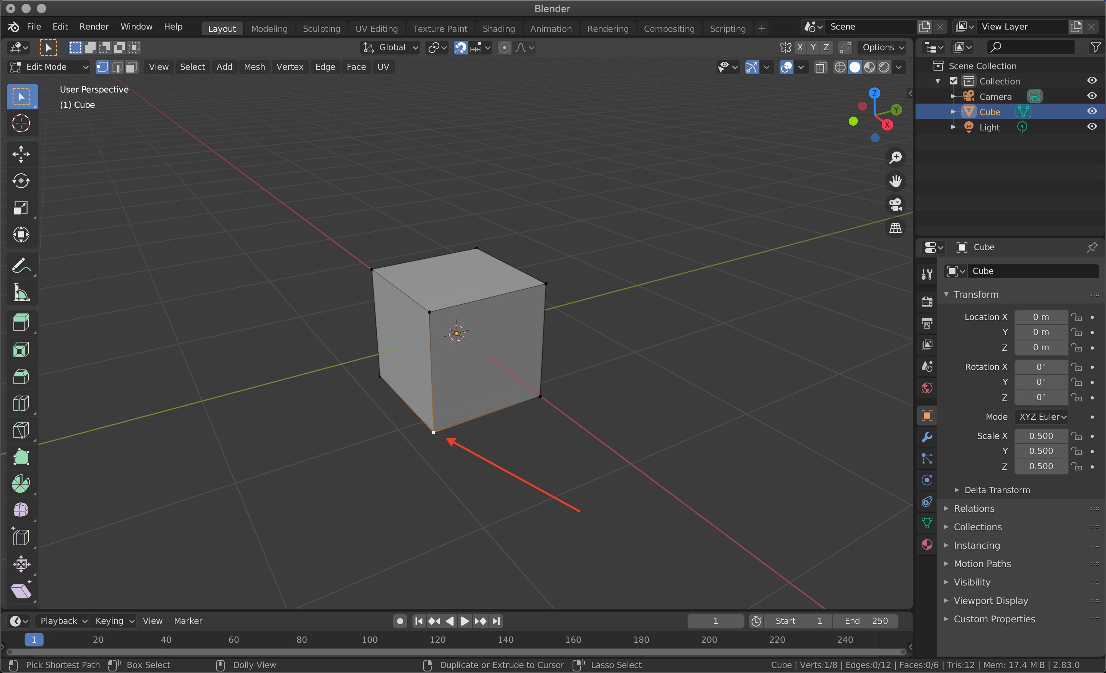Toggle X axis mirror button
Viewport: 1106px width, 673px height.
click(800, 48)
